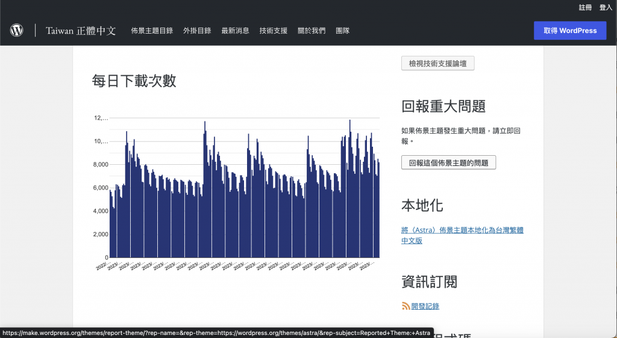This screenshot has width=617, height=338.
Task: Click 註冊 register link
Action: point(585,7)
